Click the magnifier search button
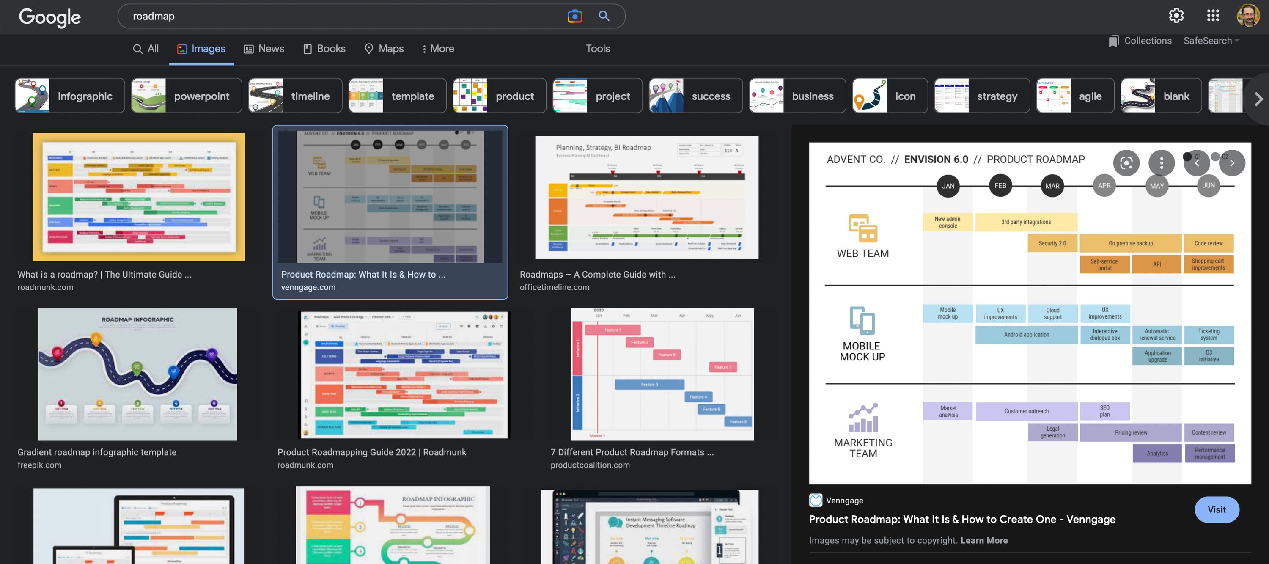Screen dimensions: 1269x564 pos(604,16)
